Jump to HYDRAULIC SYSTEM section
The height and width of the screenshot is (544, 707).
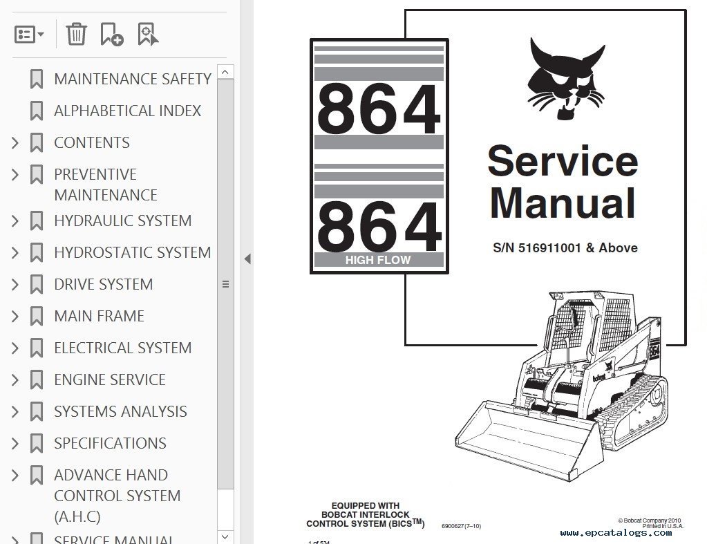point(122,221)
